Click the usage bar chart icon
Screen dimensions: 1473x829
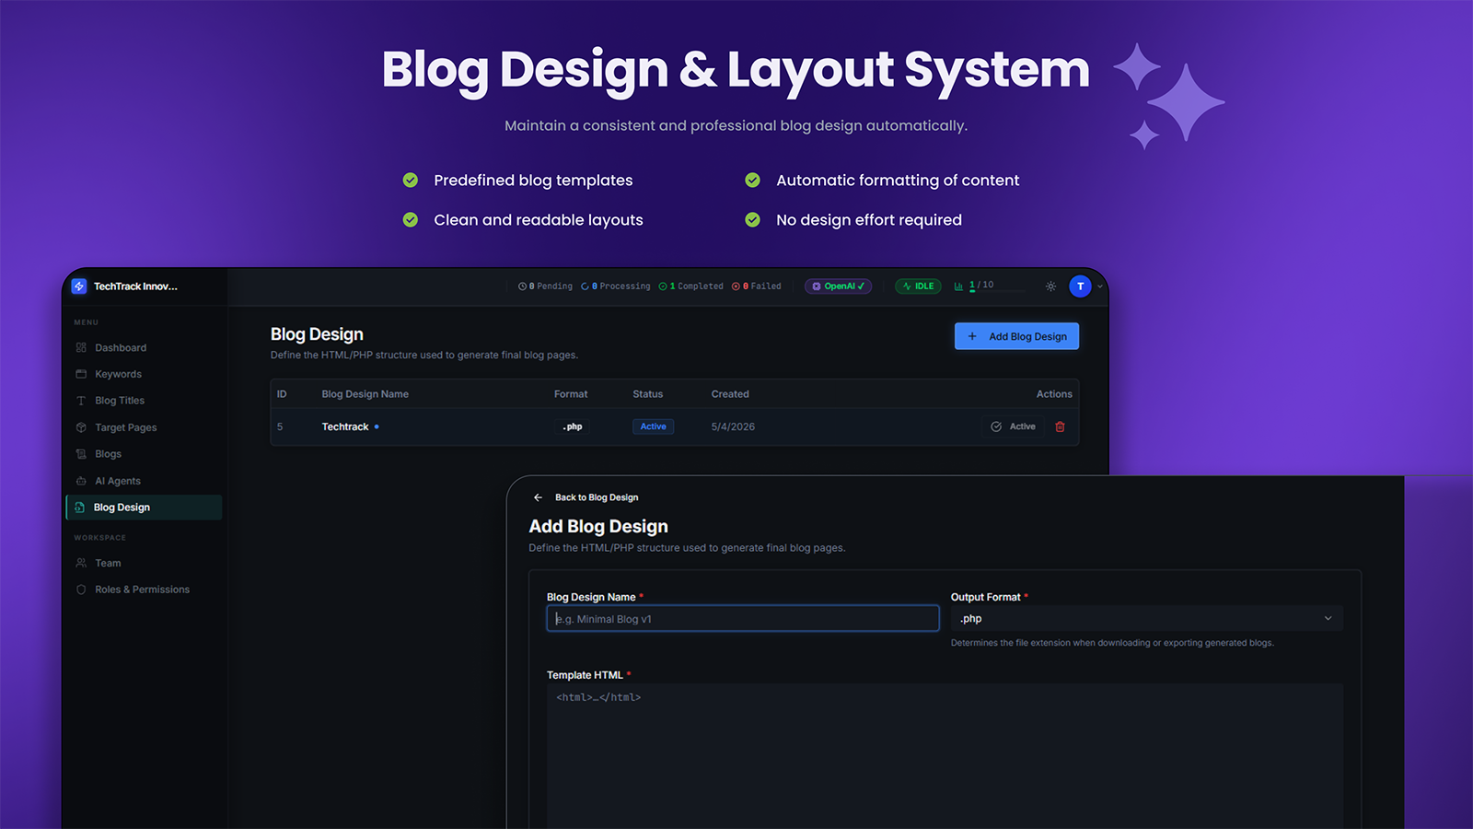coord(958,286)
